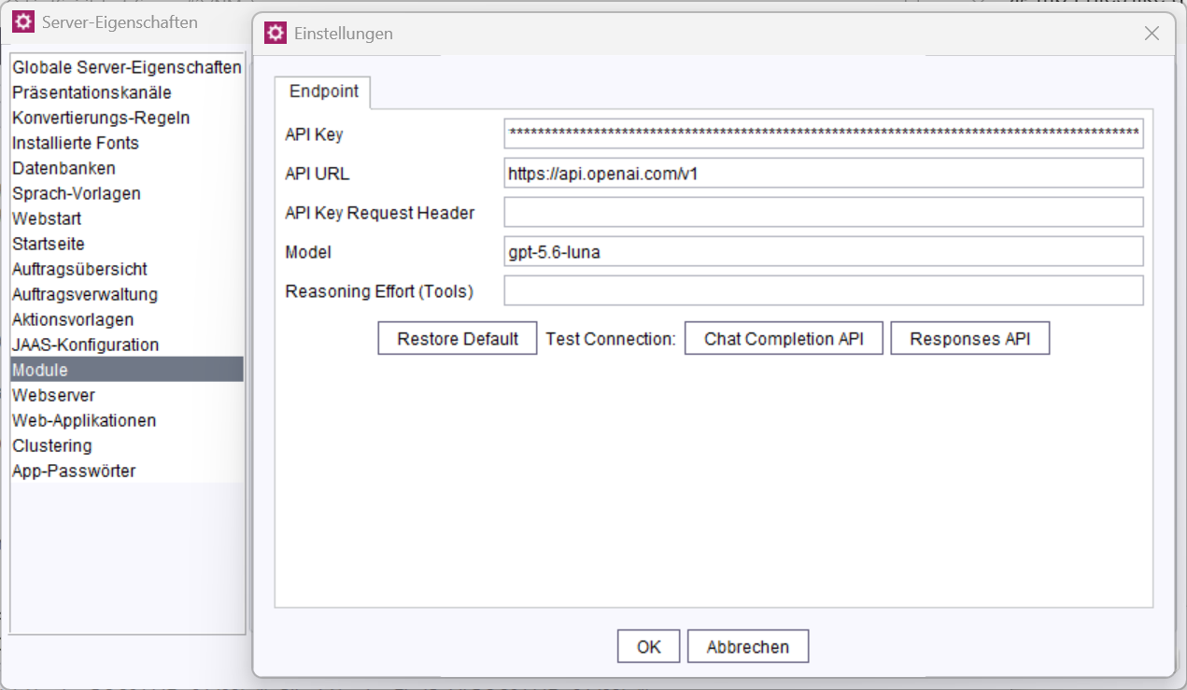1187x690 pixels.
Task: Choose Installierte Fonts in the list
Action: 127,143
